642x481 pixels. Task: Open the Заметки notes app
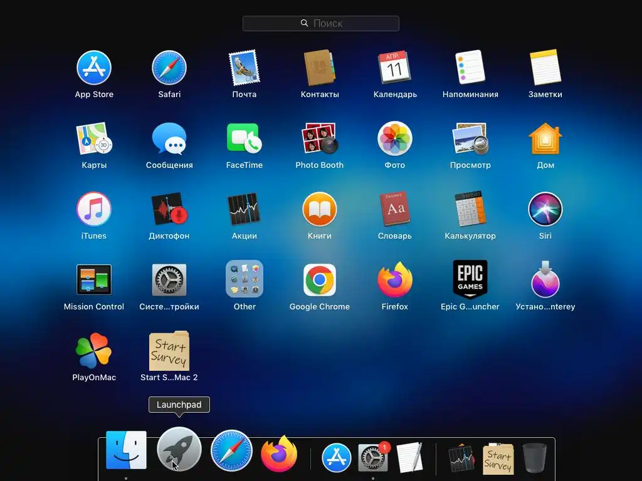545,68
